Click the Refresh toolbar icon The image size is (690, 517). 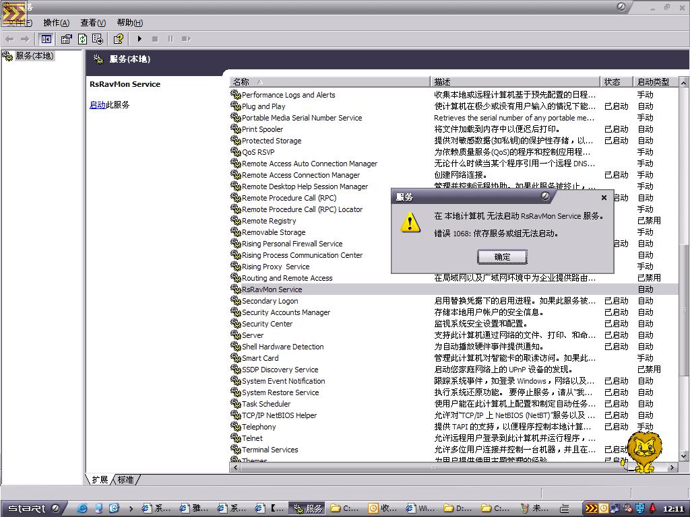click(82, 39)
